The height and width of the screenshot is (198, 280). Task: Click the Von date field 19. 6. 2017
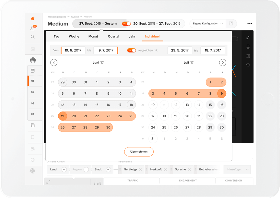tap(73, 50)
